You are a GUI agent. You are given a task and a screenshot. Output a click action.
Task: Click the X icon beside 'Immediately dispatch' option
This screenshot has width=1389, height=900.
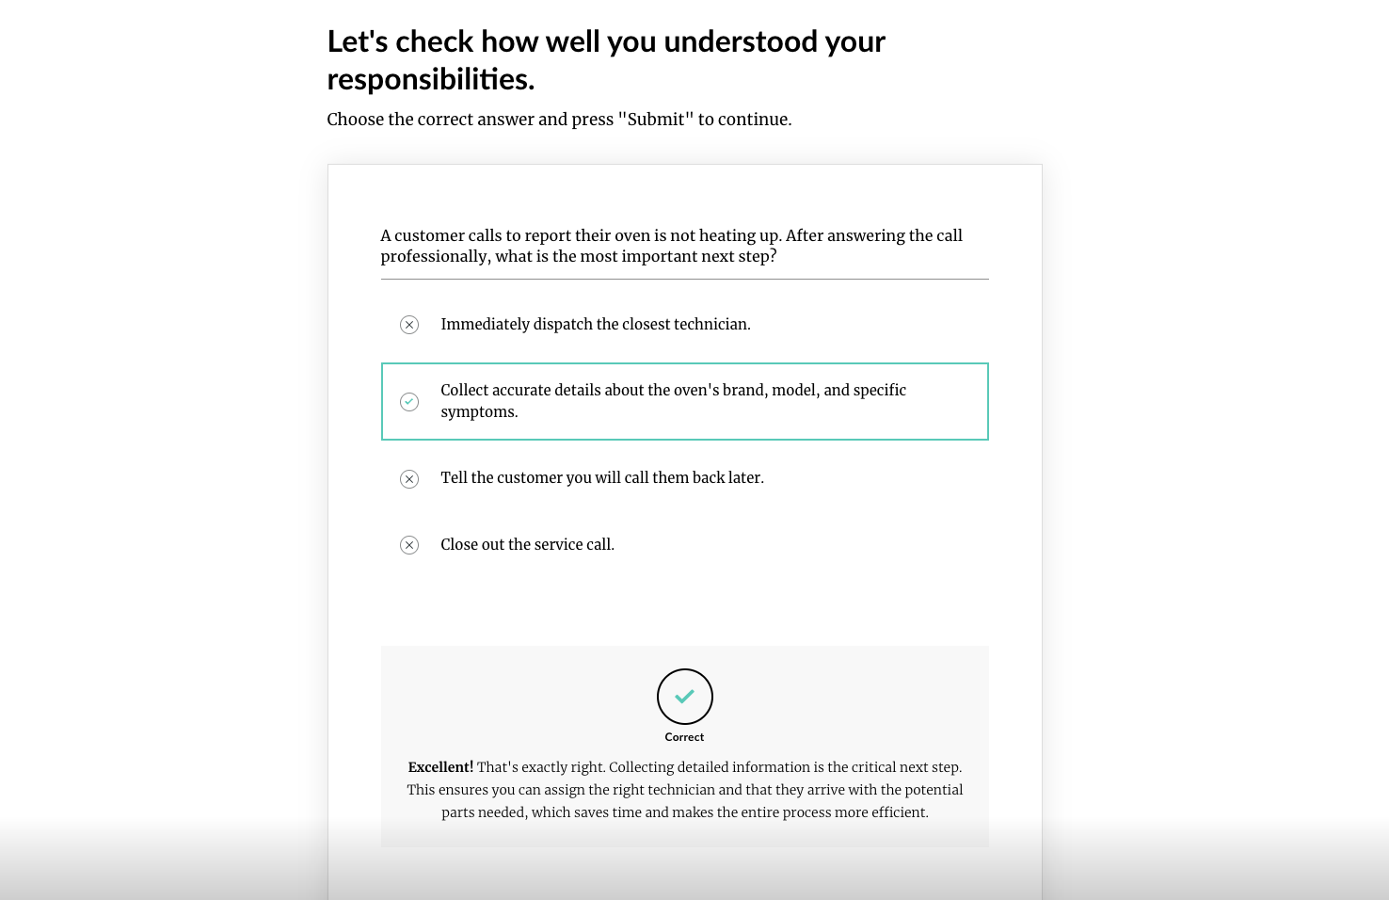[x=409, y=324]
